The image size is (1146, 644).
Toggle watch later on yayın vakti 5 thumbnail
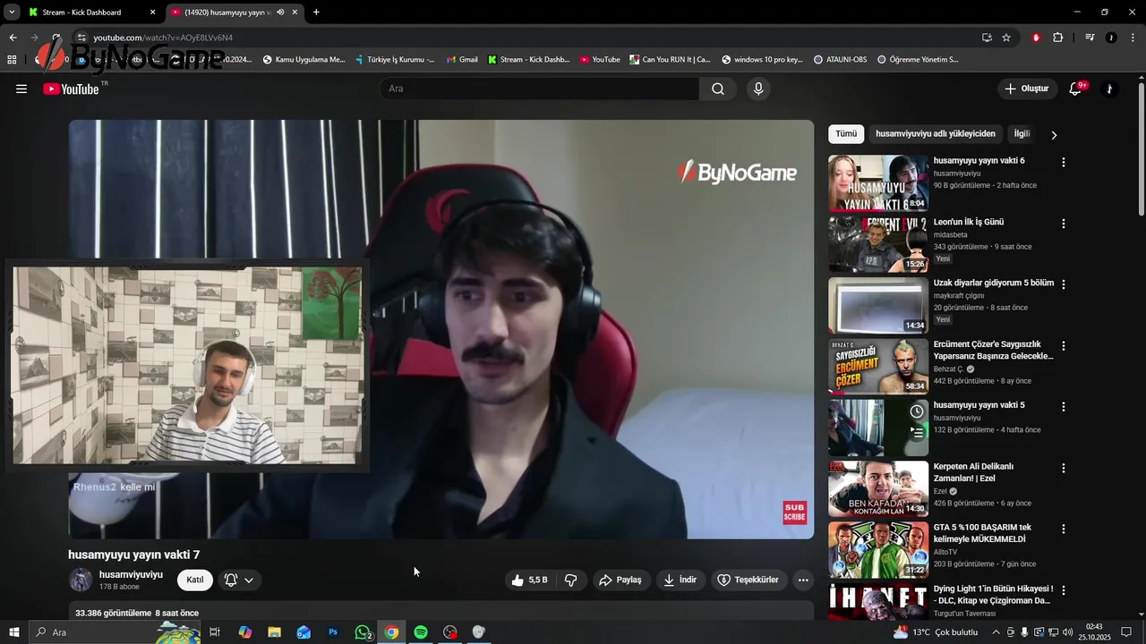pos(917,411)
